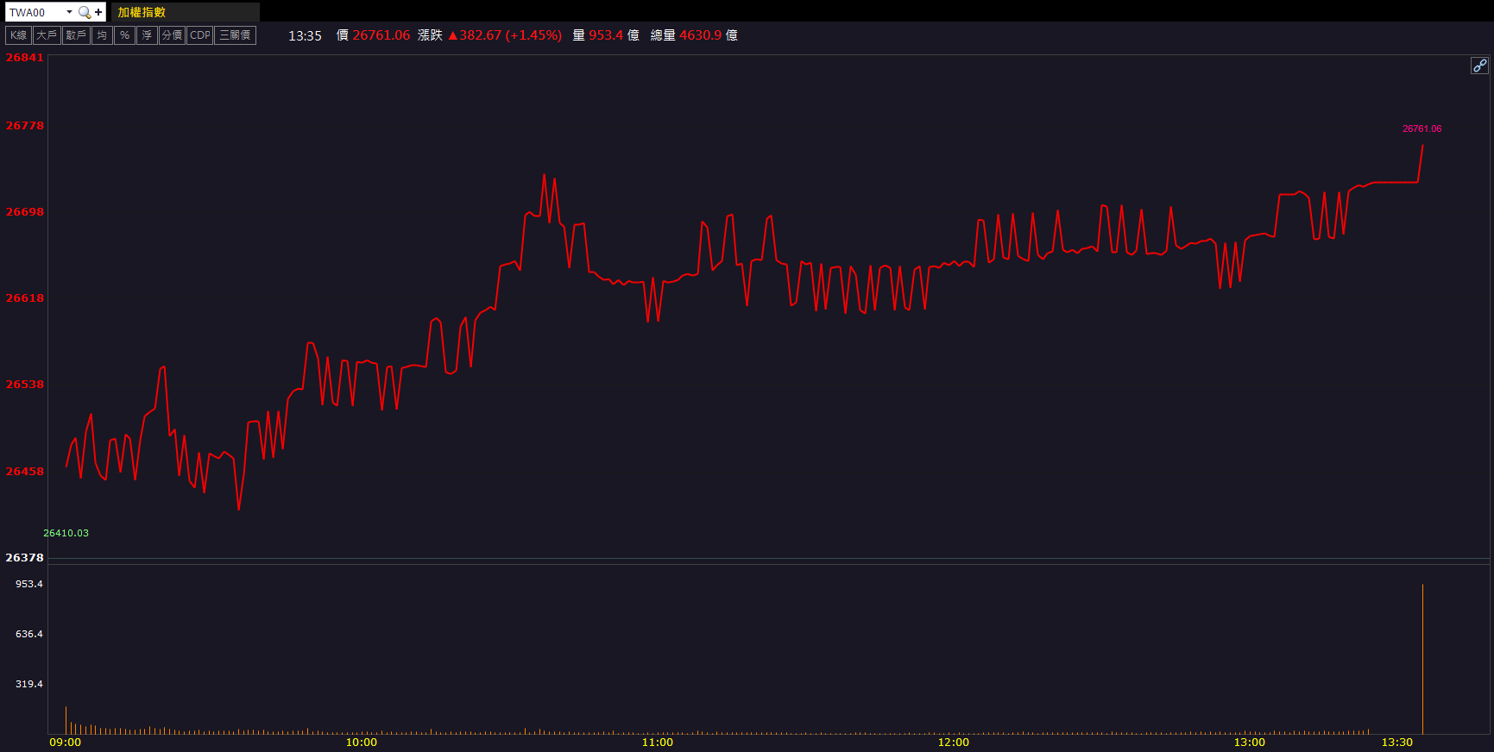
Task: Select the 加權指數 title tab
Action: (142, 12)
